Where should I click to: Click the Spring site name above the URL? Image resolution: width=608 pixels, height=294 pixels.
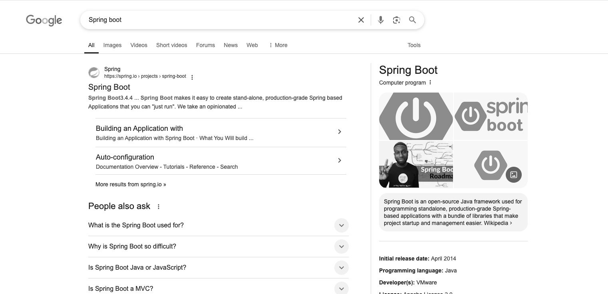[112, 69]
